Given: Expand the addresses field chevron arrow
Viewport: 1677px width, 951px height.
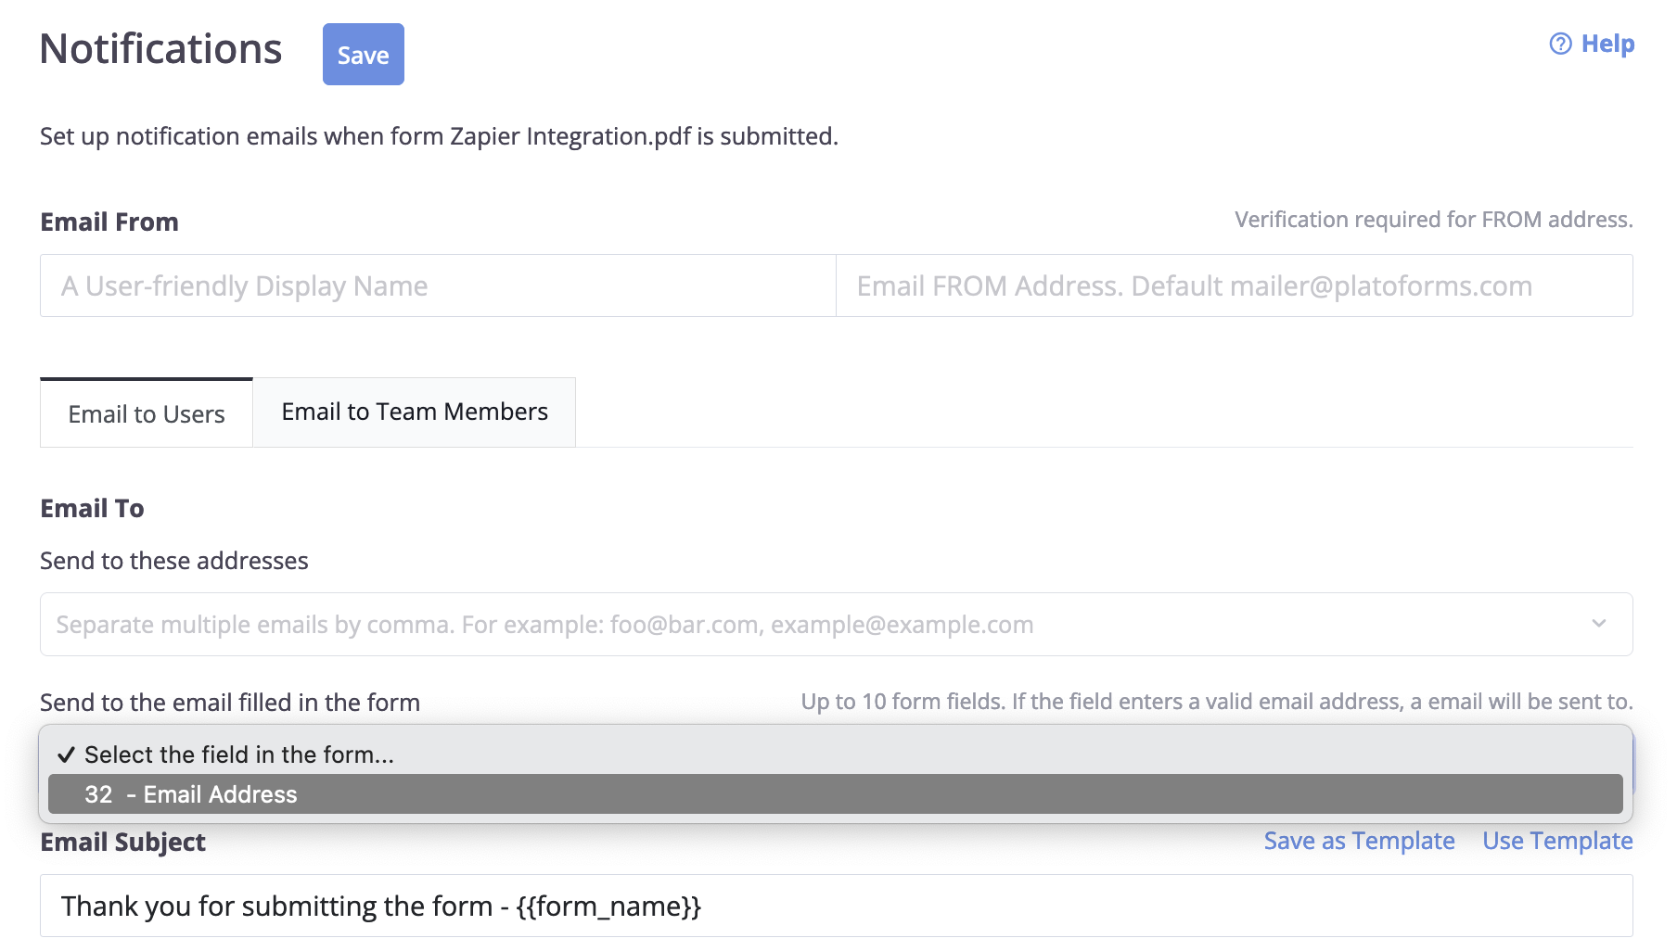Looking at the screenshot, I should [x=1598, y=624].
